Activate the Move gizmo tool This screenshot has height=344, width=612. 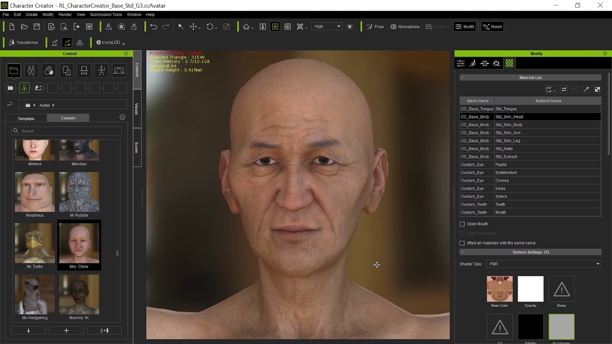point(193,27)
